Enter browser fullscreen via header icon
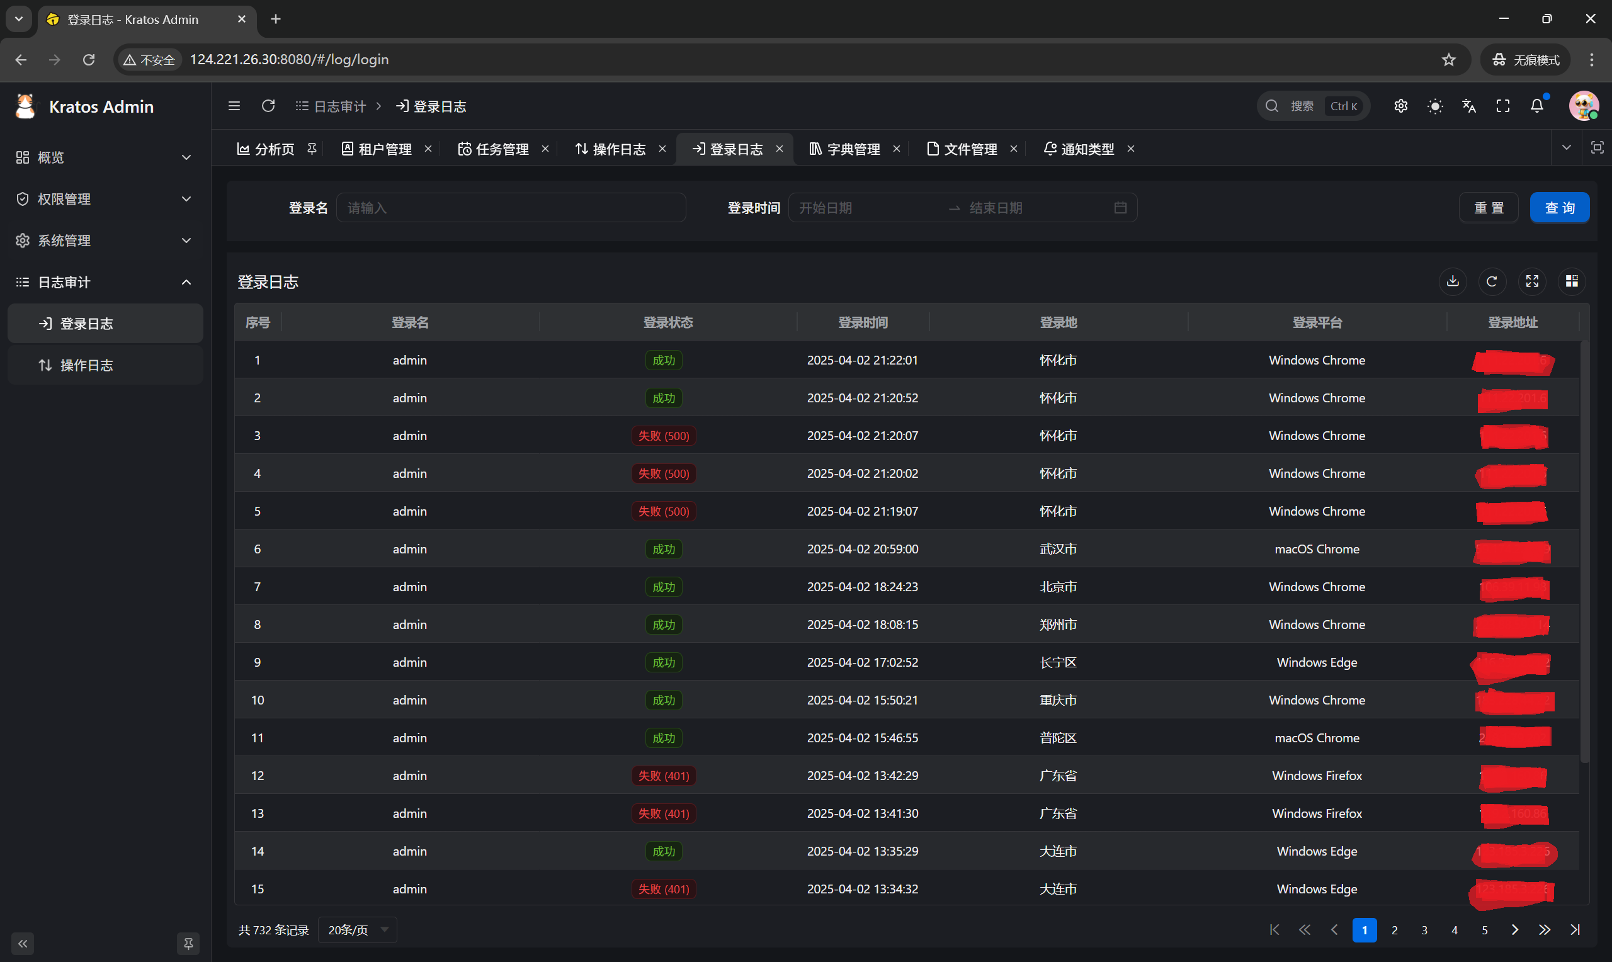 coord(1503,106)
